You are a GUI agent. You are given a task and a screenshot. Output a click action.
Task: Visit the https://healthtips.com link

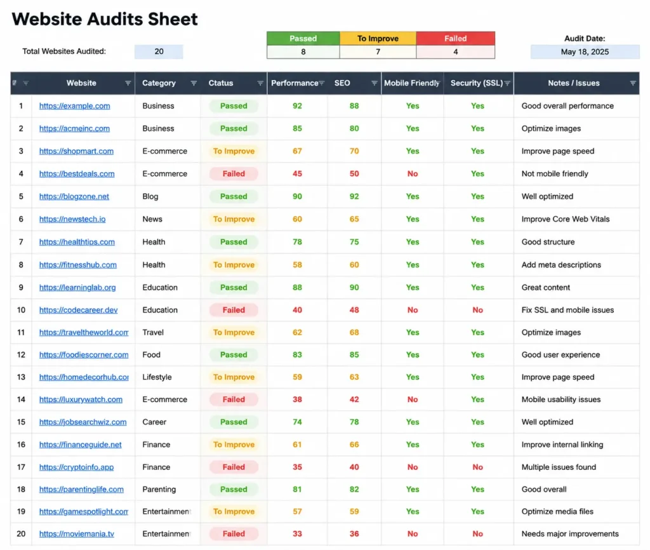tap(77, 242)
